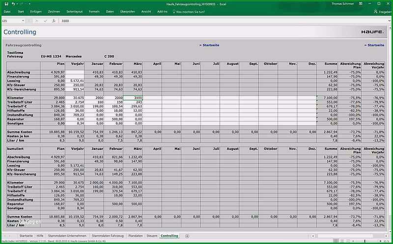Select the Hilfe sheet tab
Viewport: 393px width, 244px height.
click(x=40, y=236)
